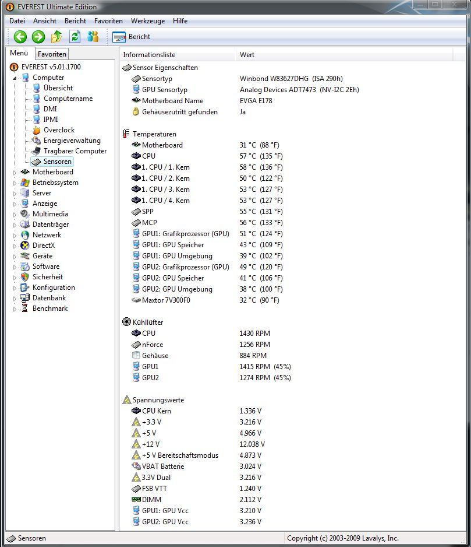Click the 1415 RPM (45%) GPU1 fan value
Viewport: 471px width, 547px height.
pos(265,367)
